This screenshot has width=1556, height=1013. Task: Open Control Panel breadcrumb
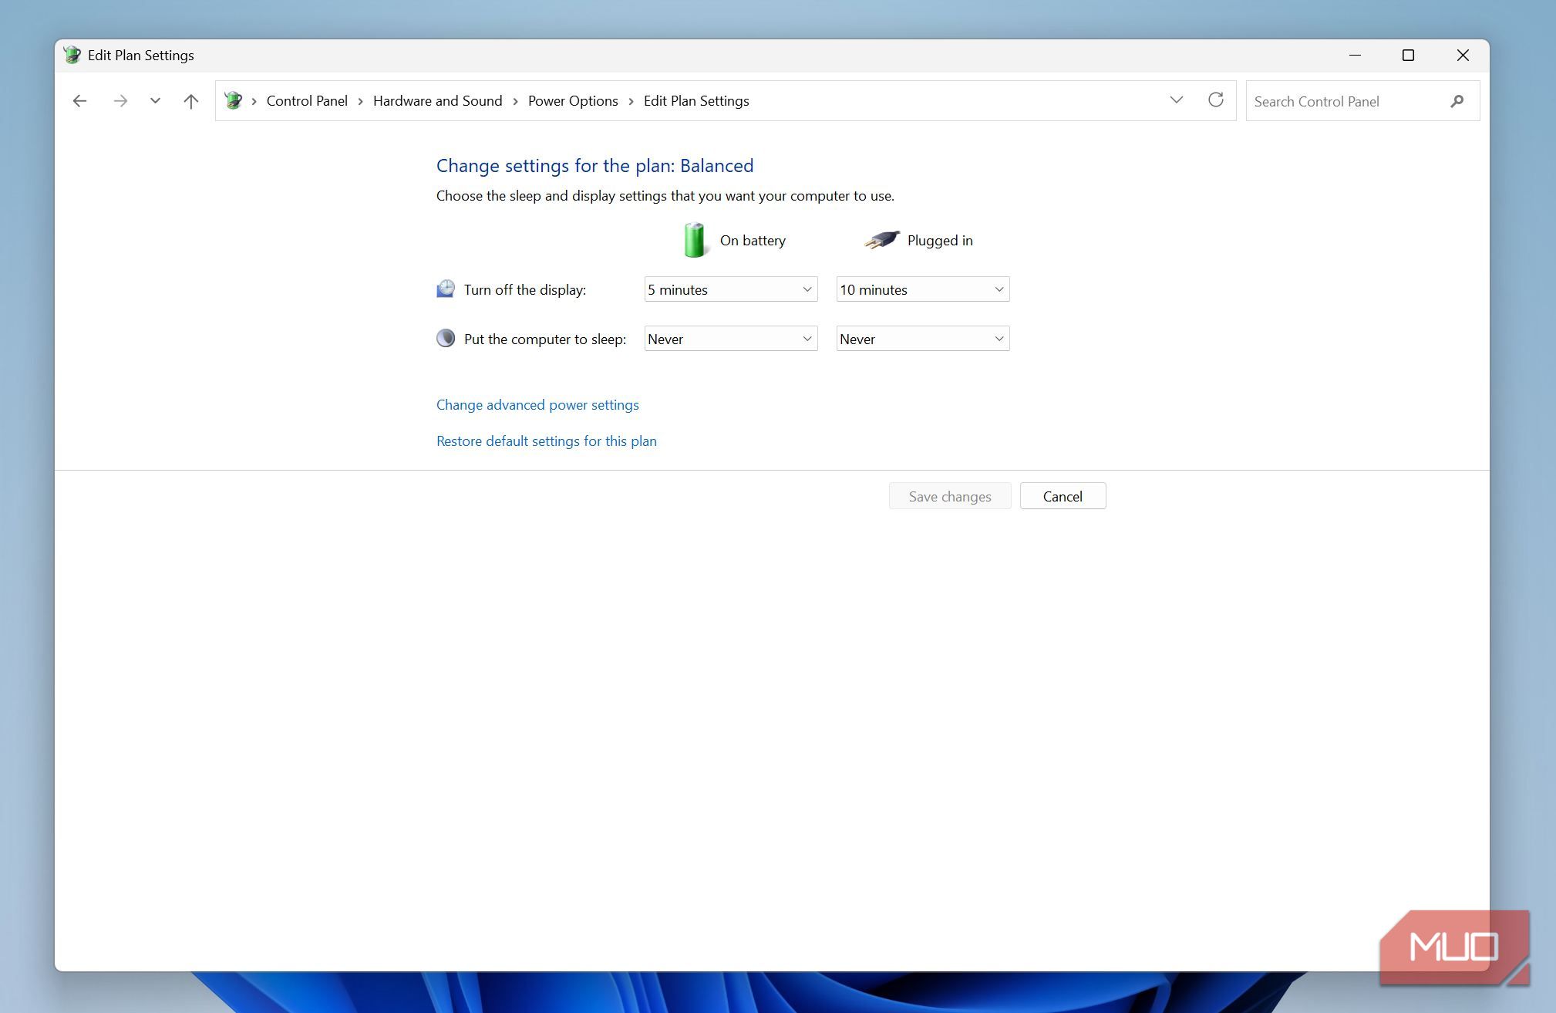point(307,101)
